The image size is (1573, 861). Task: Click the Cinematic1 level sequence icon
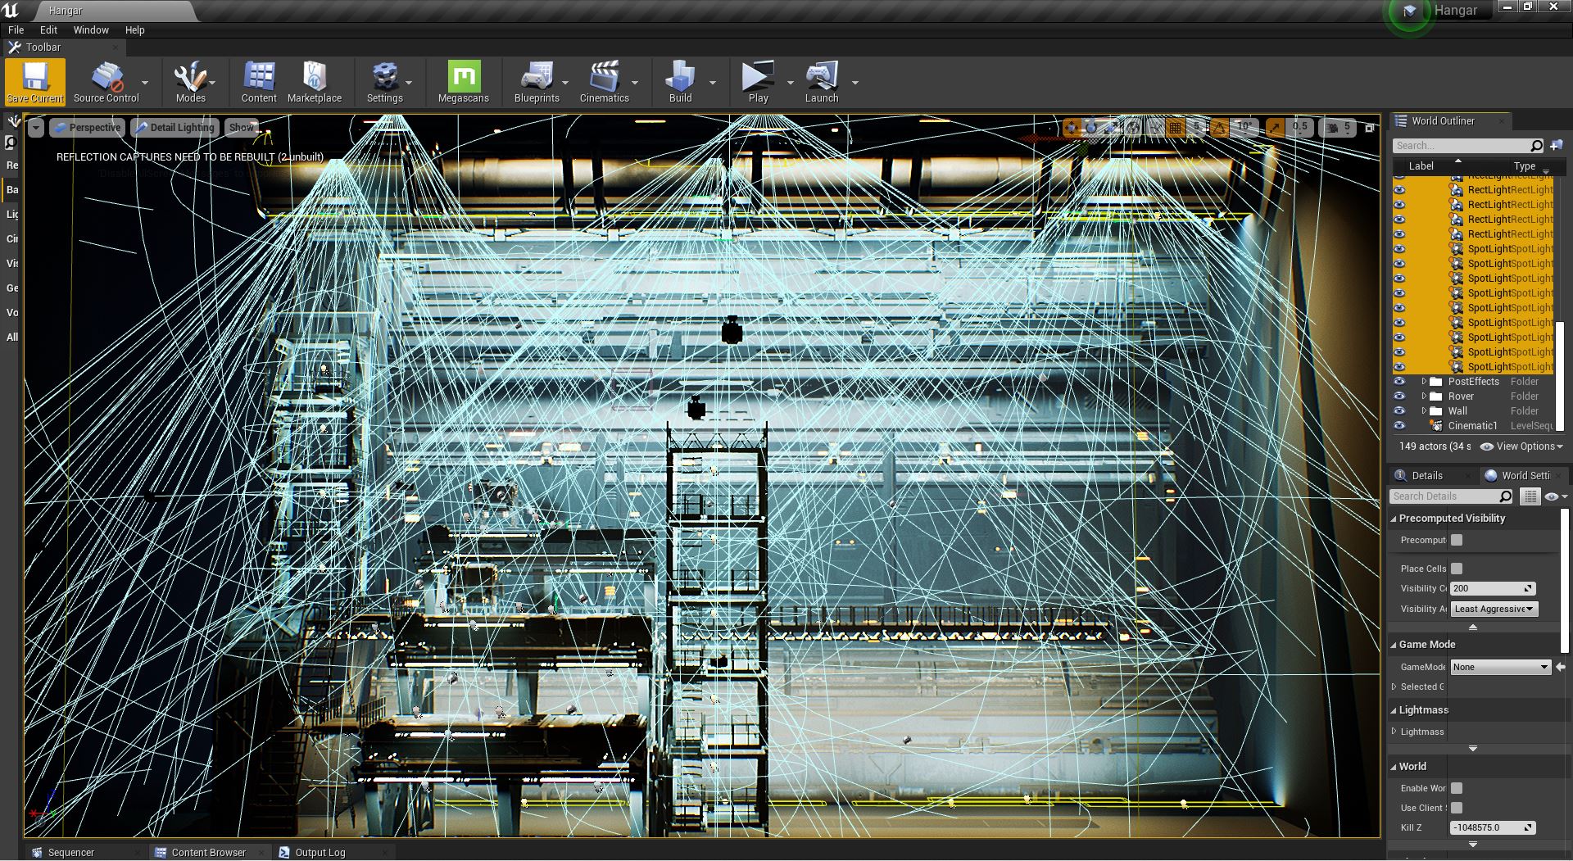tap(1435, 426)
